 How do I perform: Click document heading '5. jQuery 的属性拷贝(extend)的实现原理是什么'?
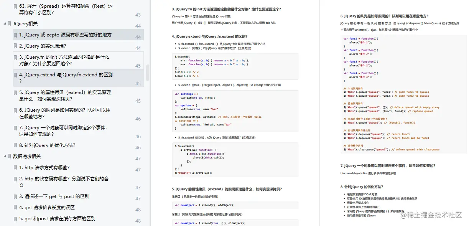227,189
